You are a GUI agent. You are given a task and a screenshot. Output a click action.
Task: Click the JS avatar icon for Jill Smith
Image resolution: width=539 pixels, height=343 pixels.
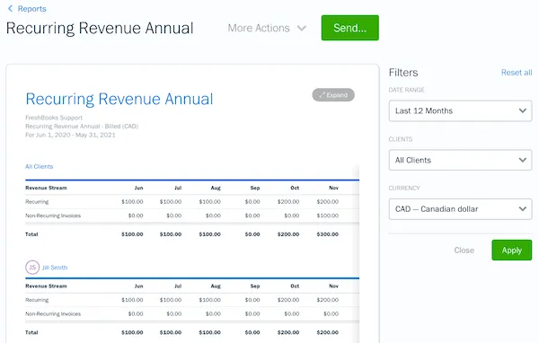32,267
